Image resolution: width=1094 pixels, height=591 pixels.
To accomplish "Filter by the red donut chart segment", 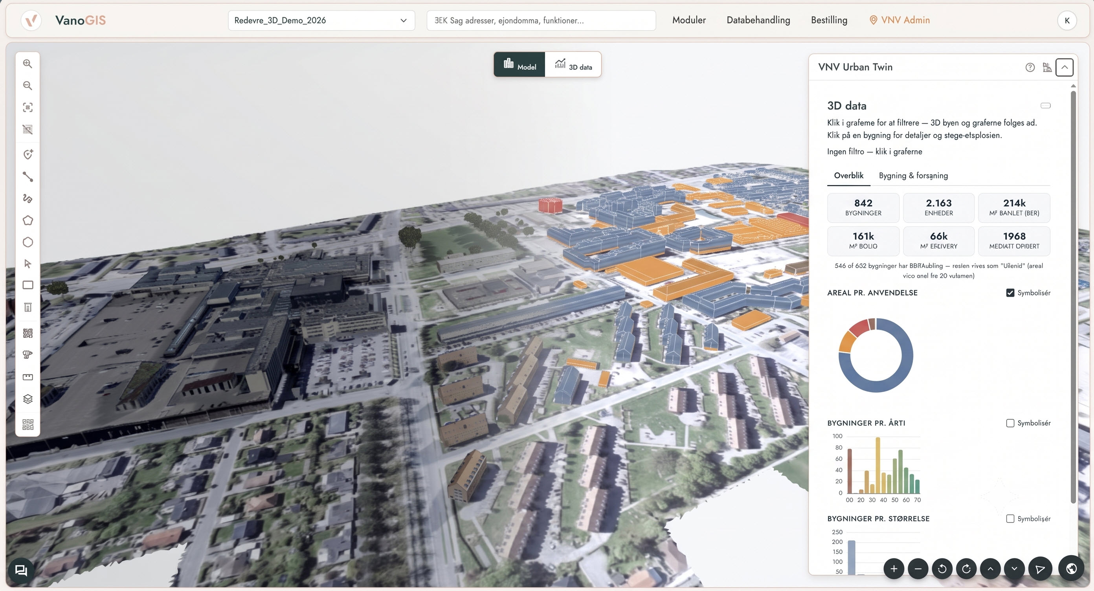I will tap(859, 327).
